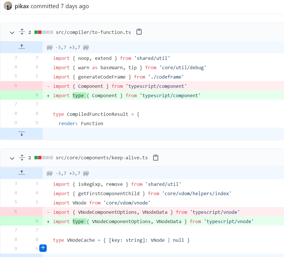Open the src/compiler/to-function.ts file link
Screen dimensions: 284x257
tap(93, 32)
